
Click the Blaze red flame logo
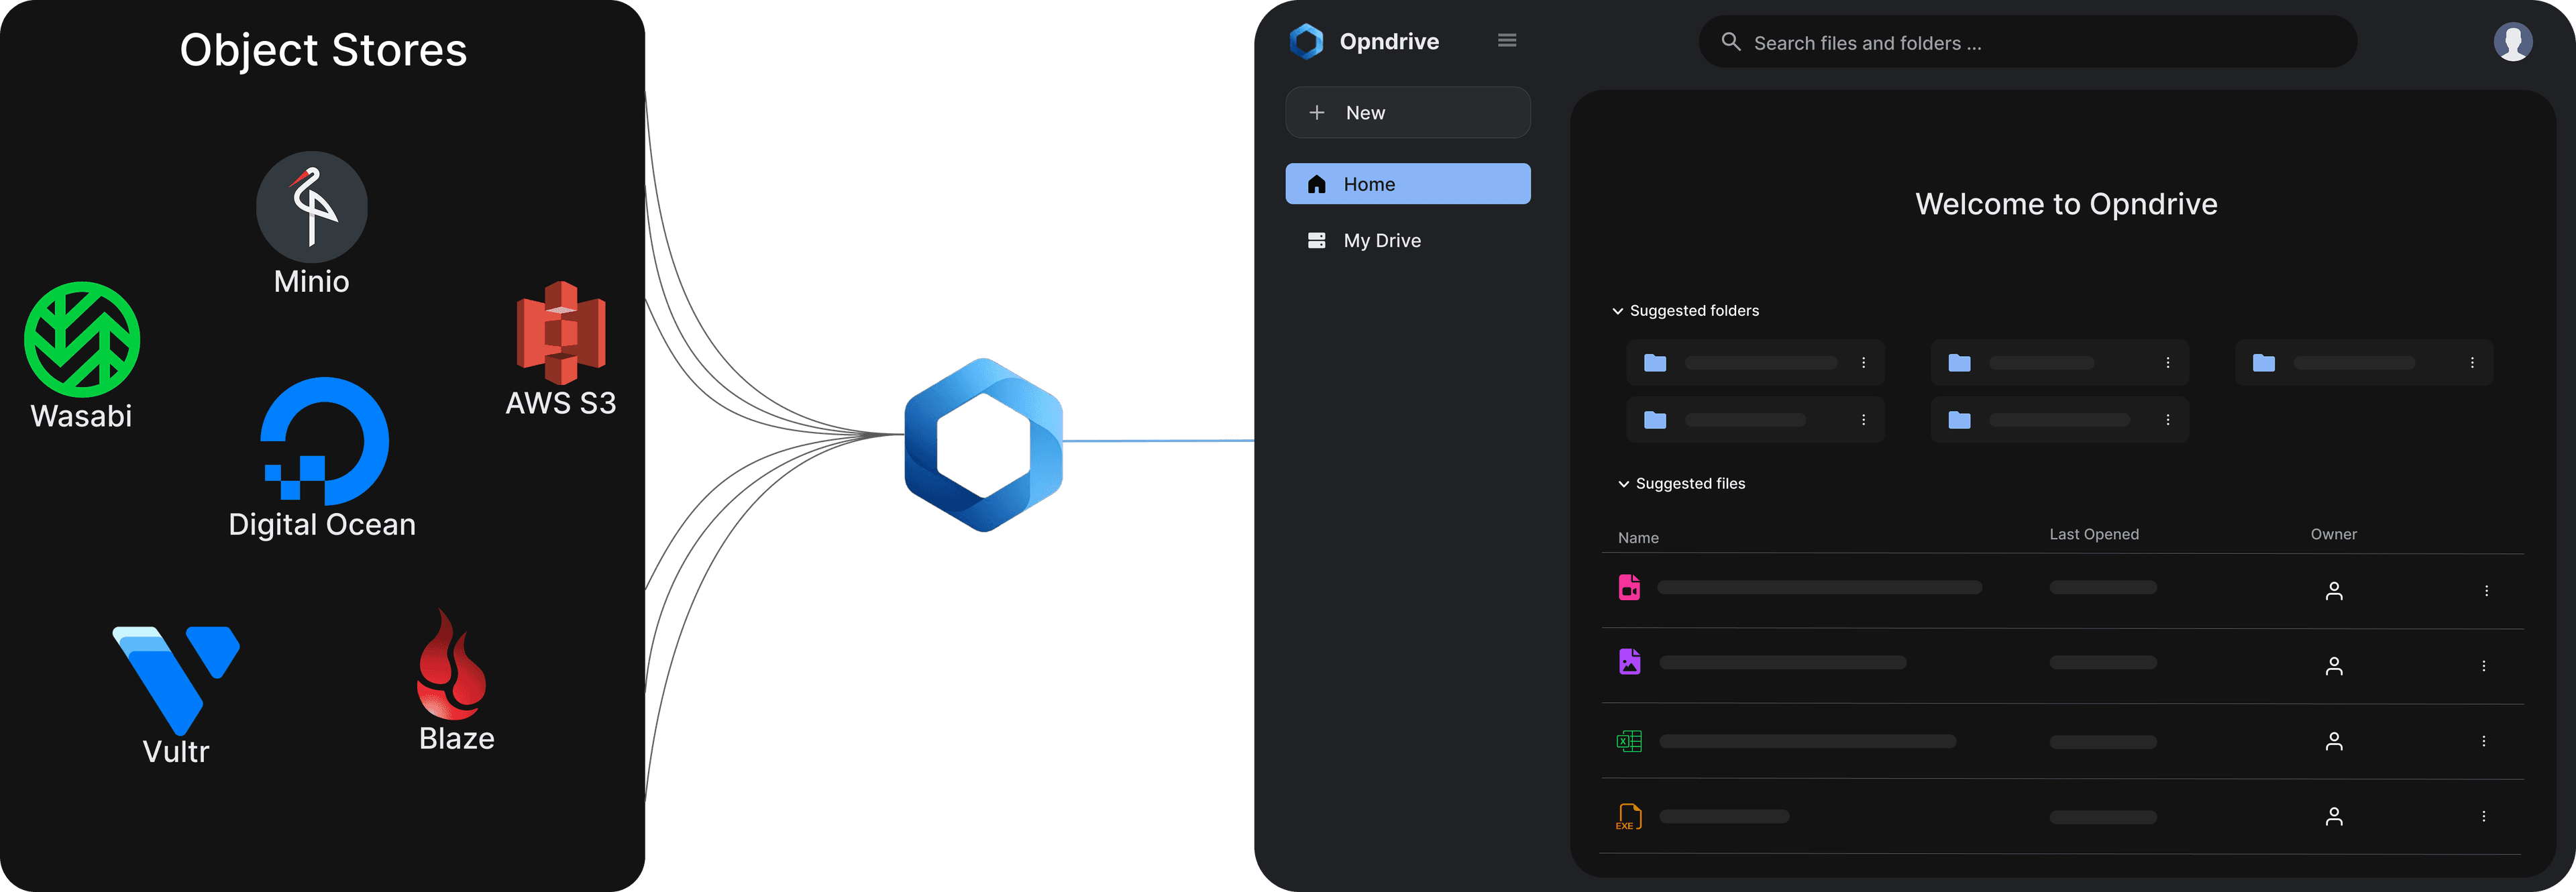[452, 664]
